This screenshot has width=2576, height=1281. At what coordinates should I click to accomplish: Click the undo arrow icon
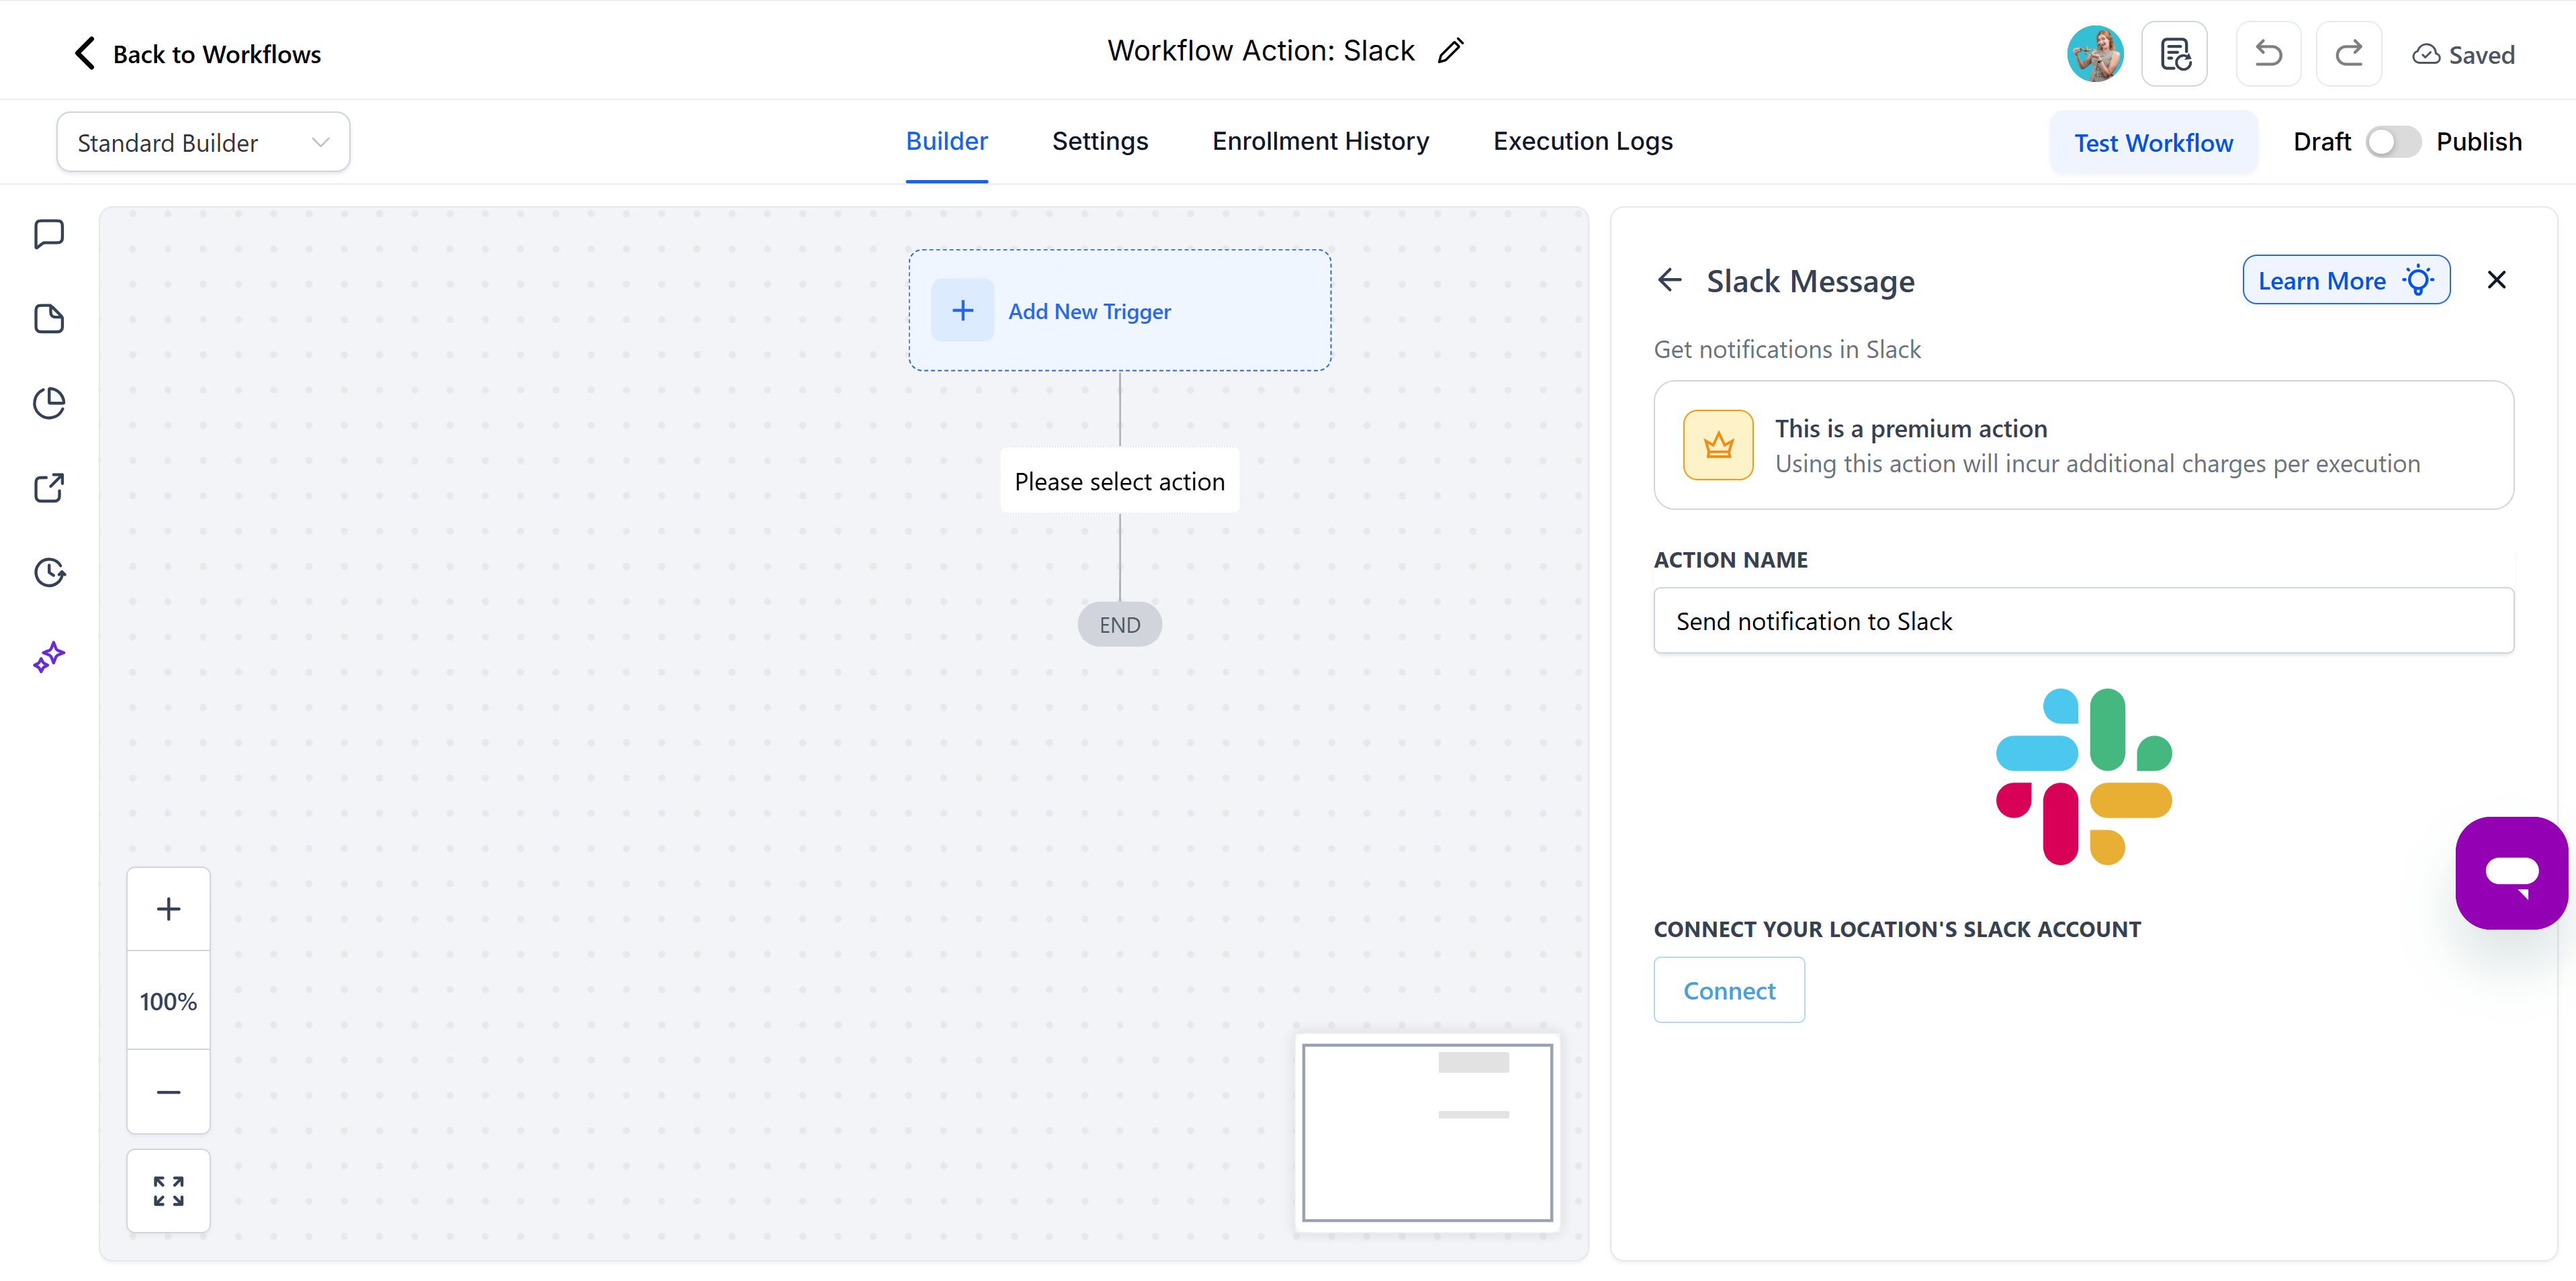(2267, 53)
